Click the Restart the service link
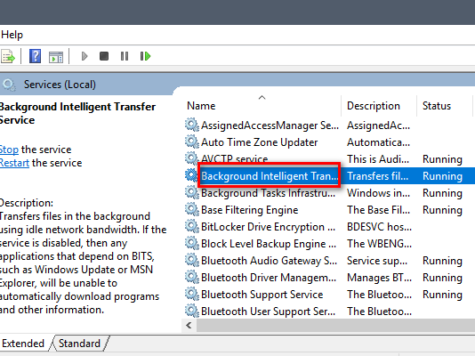This screenshot has width=475, height=356. pos(14,163)
